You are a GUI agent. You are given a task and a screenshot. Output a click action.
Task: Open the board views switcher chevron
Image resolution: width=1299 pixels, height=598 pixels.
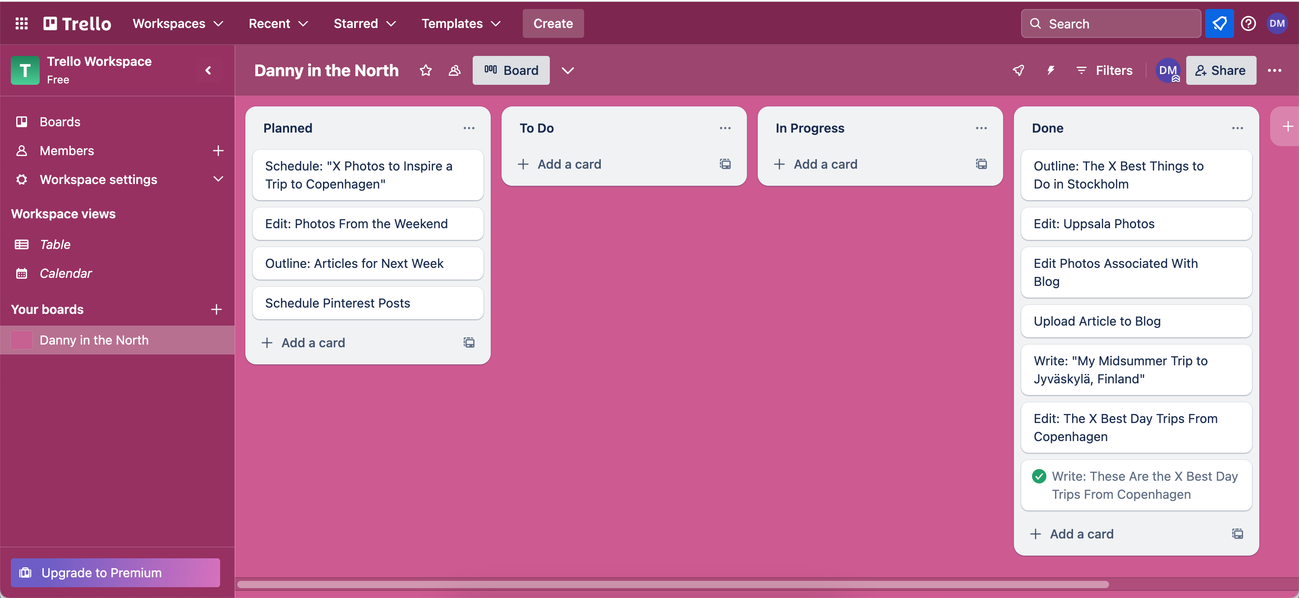pos(568,71)
